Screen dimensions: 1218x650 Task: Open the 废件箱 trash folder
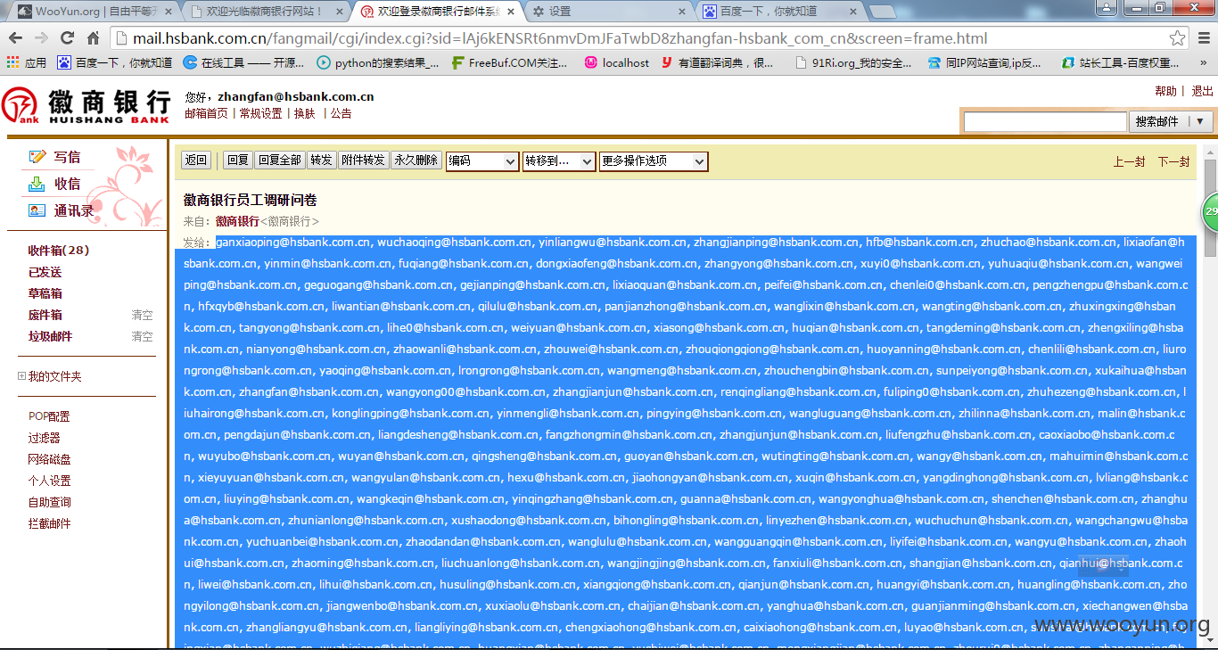pyautogui.click(x=45, y=315)
